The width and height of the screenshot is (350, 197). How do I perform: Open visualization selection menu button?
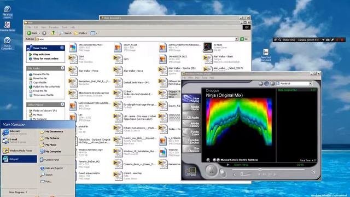point(208,160)
